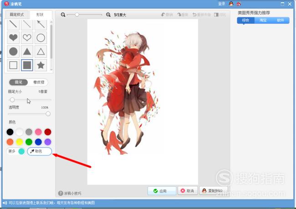Pick the purple color swatch
Image resolution: width=296 pixels, height=209 pixels.
(48, 142)
